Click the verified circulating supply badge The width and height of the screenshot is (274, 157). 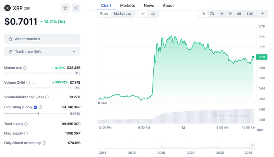pos(35,107)
